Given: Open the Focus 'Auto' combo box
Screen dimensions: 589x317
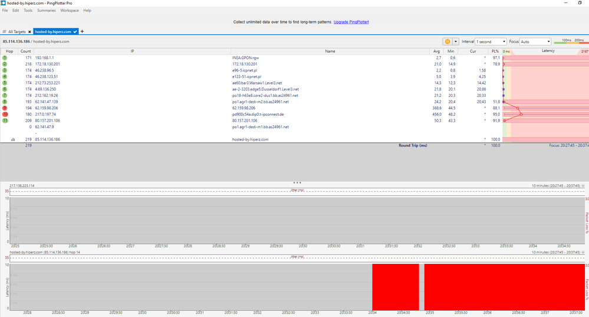Looking at the screenshot, I should click(x=536, y=42).
